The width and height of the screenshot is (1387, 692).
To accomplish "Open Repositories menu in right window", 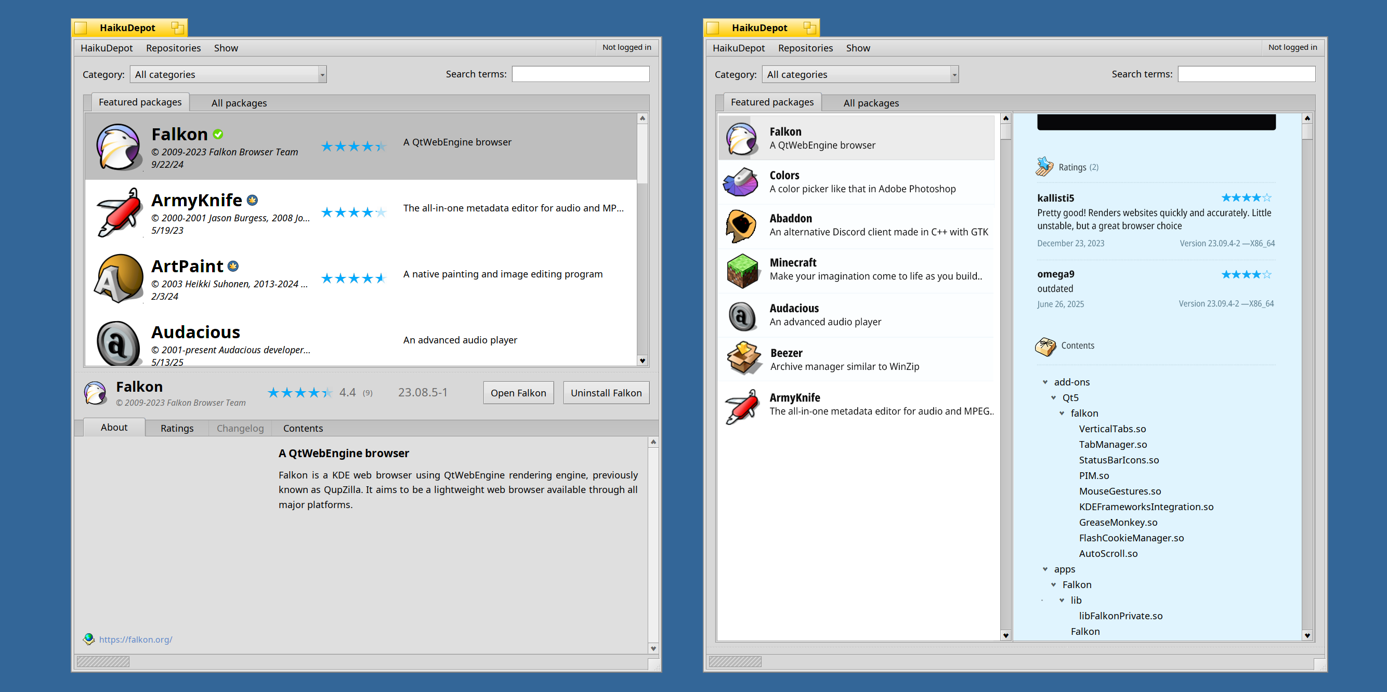I will coord(805,48).
